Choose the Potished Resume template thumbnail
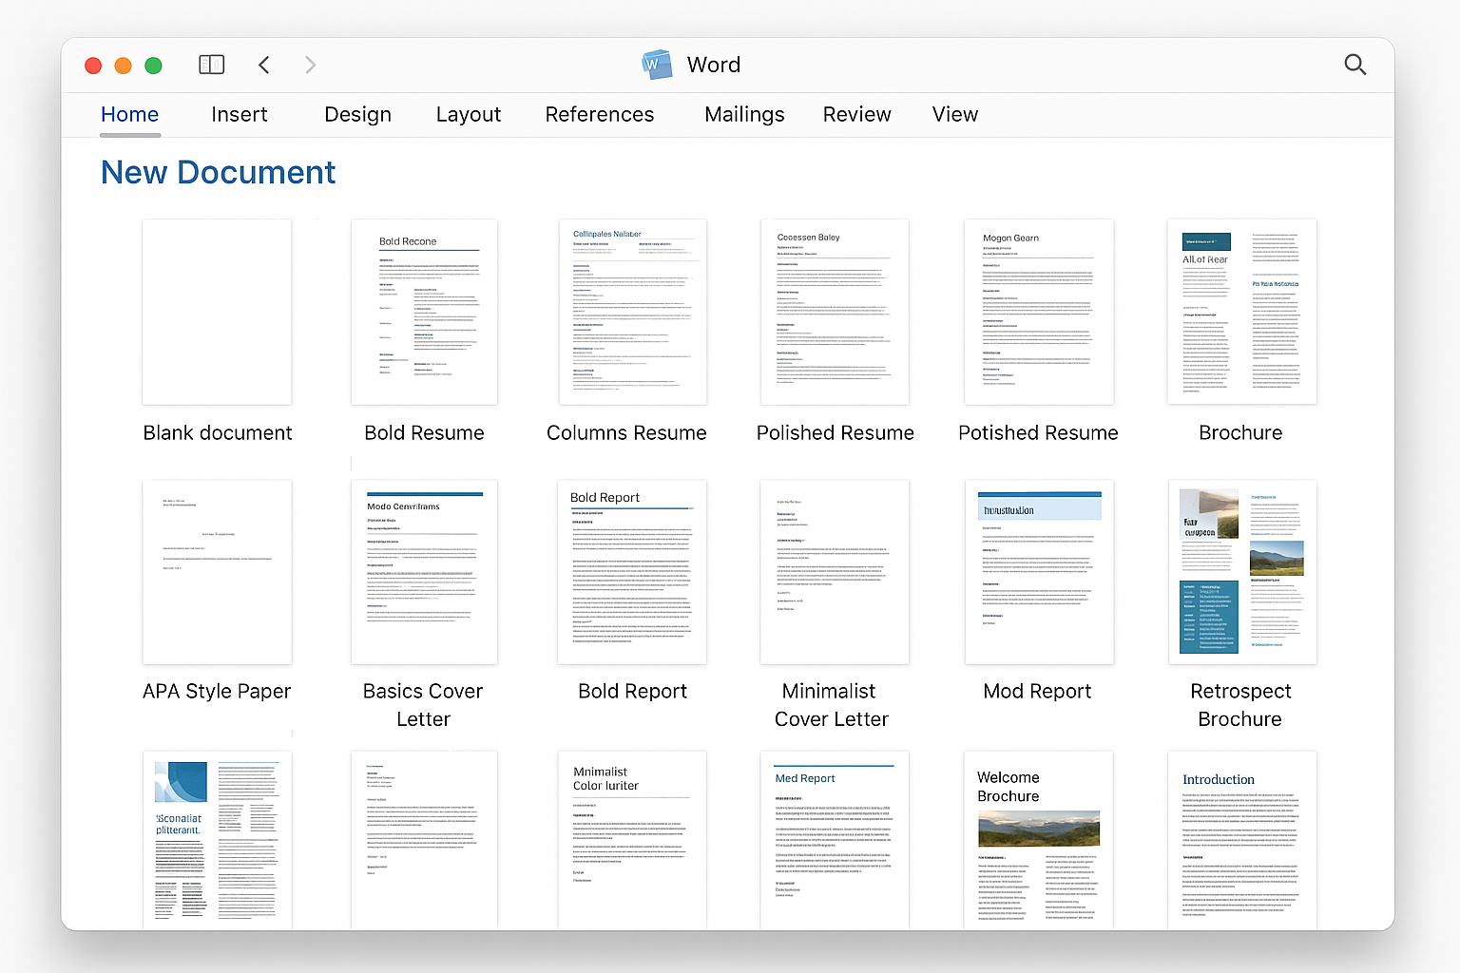 (1039, 312)
